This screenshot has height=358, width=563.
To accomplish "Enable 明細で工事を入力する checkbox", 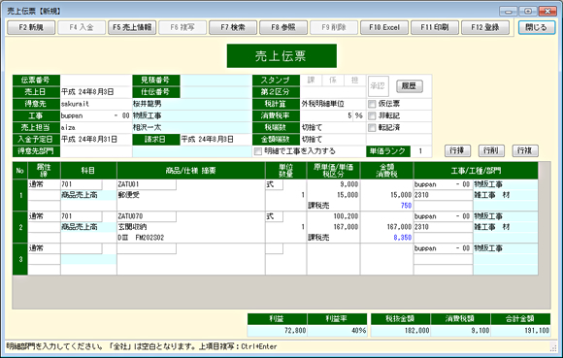I will pyautogui.click(x=258, y=151).
